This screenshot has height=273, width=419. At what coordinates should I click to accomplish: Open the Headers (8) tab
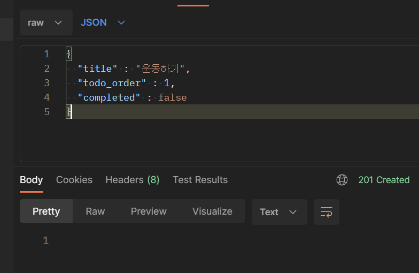point(133,180)
